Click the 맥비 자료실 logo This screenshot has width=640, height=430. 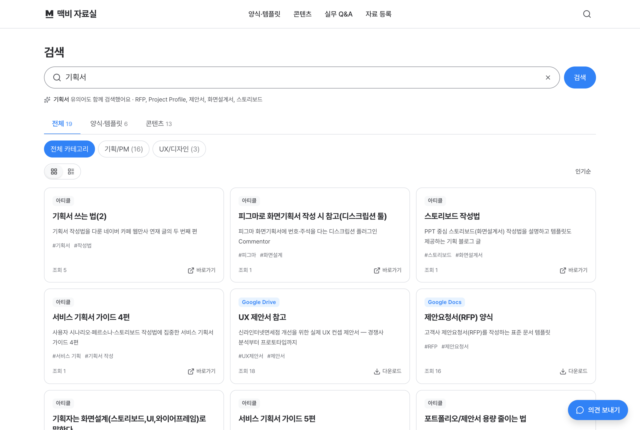[71, 14]
